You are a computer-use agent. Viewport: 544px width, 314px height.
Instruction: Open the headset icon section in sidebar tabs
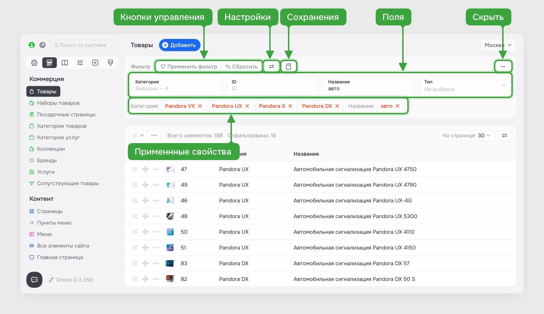34,63
